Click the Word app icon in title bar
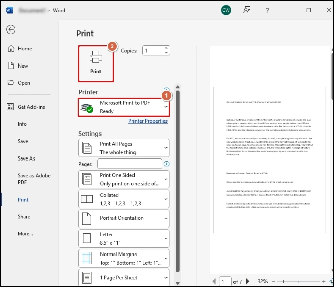The width and height of the screenshot is (334, 287). [x=9, y=10]
